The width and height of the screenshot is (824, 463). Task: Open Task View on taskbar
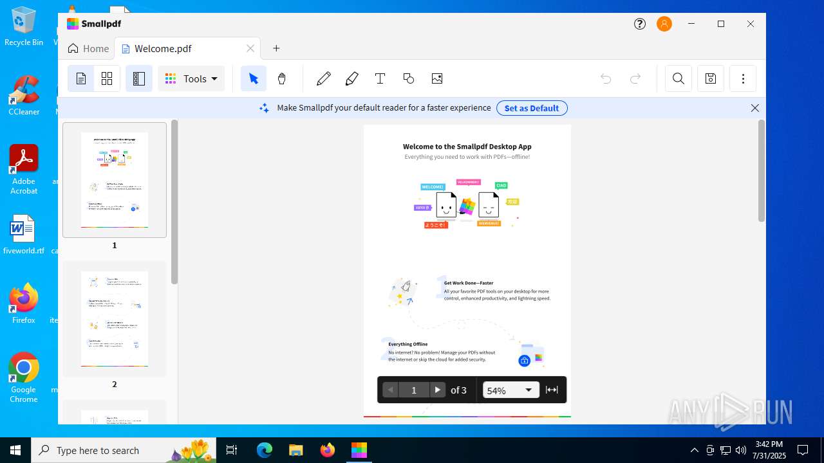[232, 450]
